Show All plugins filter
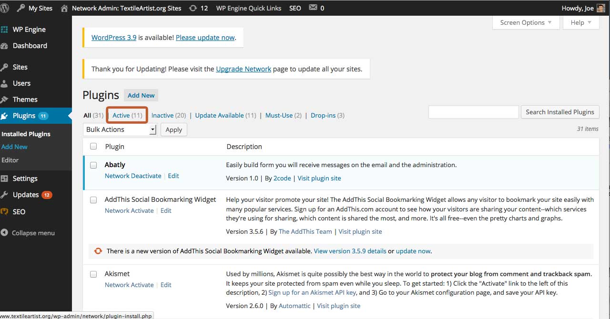Image resolution: width=610 pixels, height=319 pixels. [x=93, y=115]
